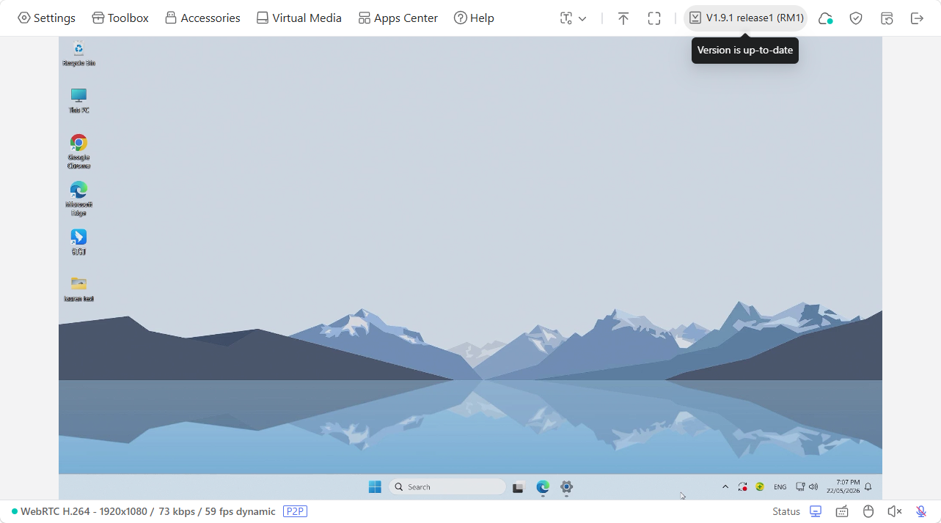Click the logout exit icon

tap(917, 18)
